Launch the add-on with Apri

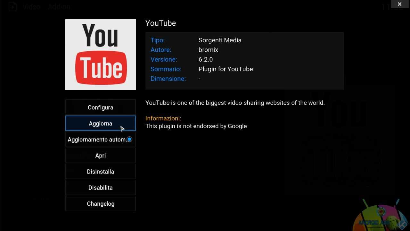click(x=100, y=155)
